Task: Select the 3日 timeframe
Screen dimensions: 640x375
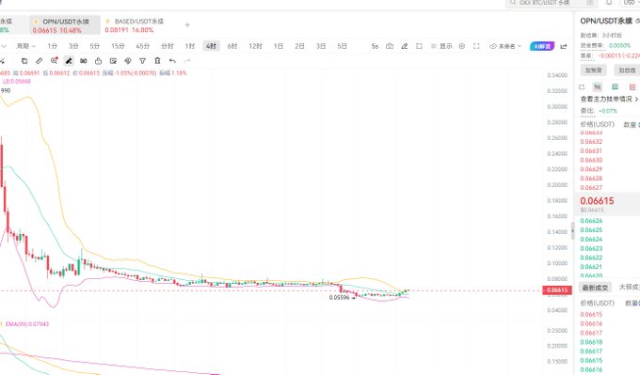Action: pyautogui.click(x=321, y=46)
